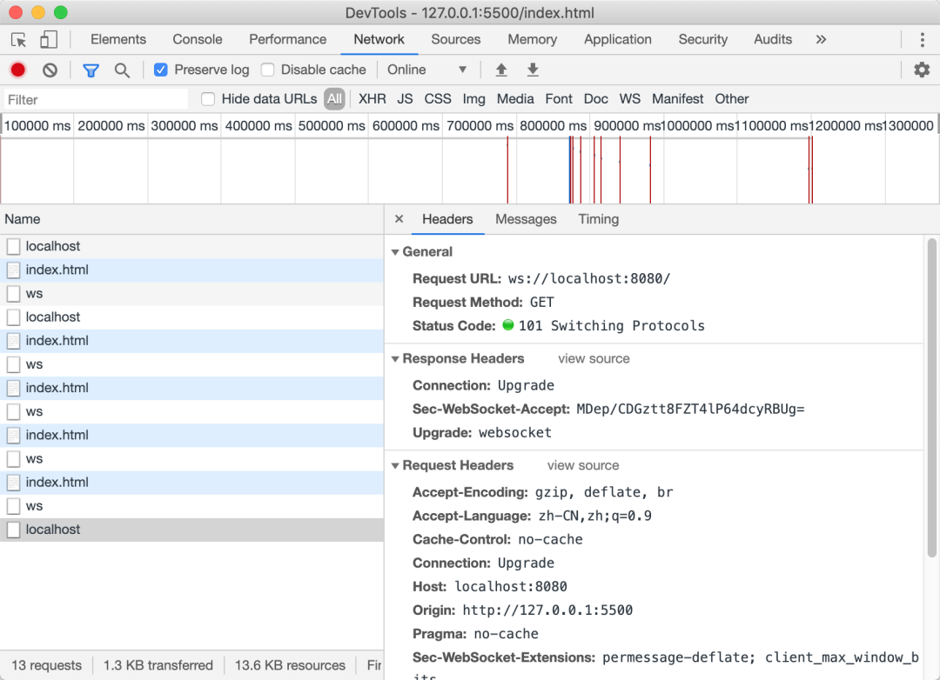Screen dimensions: 940x680
Task: Open the Sources tab
Action: (455, 39)
